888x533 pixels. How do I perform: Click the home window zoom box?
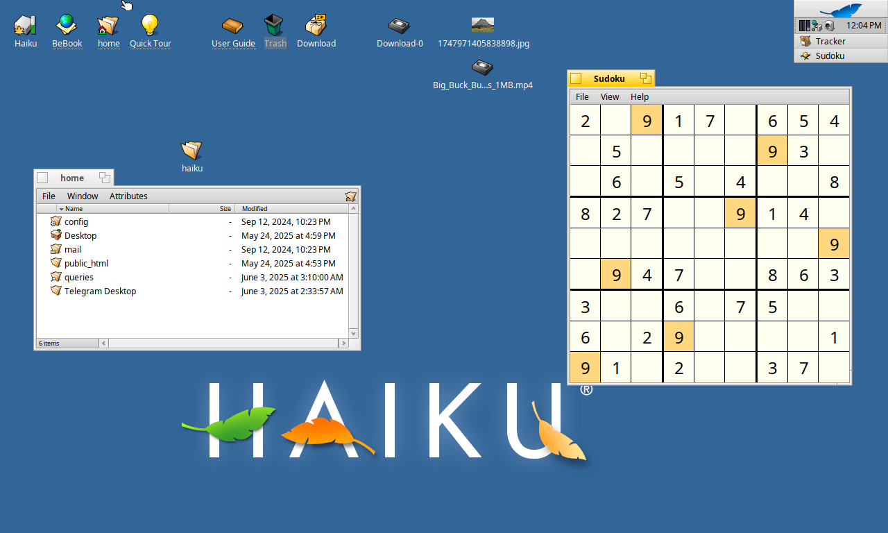pos(104,178)
